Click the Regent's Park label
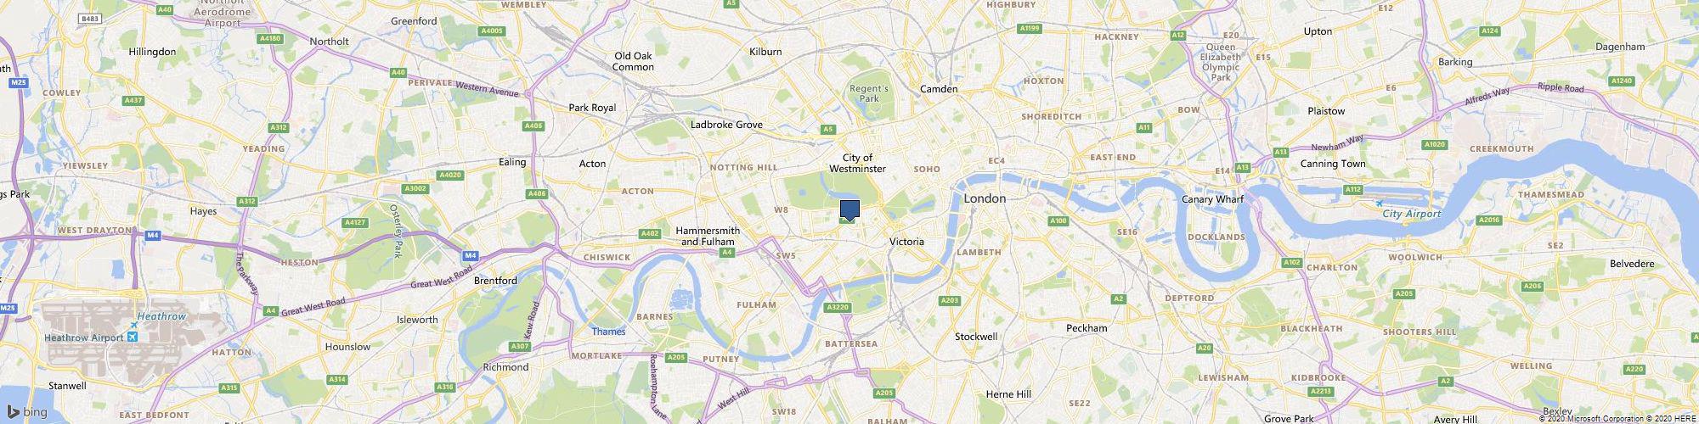The width and height of the screenshot is (1699, 424). click(869, 93)
